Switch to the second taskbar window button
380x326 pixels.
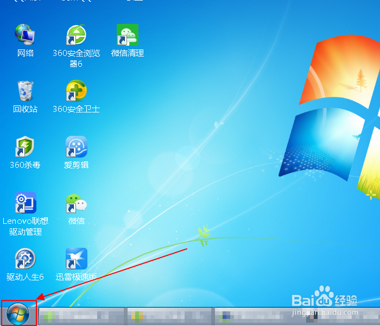pyautogui.click(x=169, y=316)
